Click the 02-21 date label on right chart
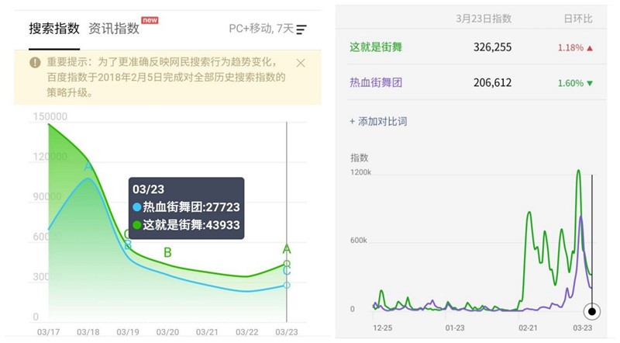Screen dimensions: 620x343 click(x=528, y=328)
